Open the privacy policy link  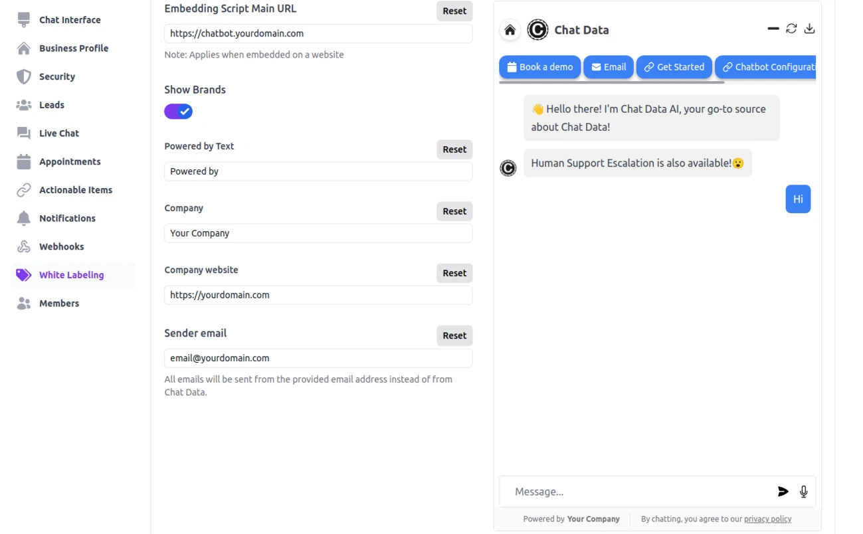pyautogui.click(x=767, y=519)
